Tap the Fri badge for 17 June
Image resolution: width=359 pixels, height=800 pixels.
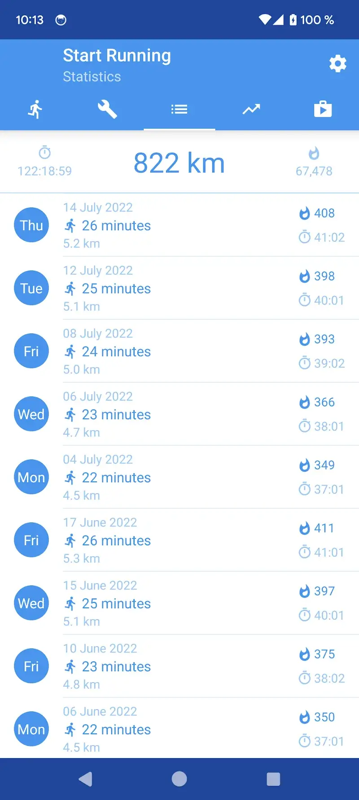[x=31, y=540]
